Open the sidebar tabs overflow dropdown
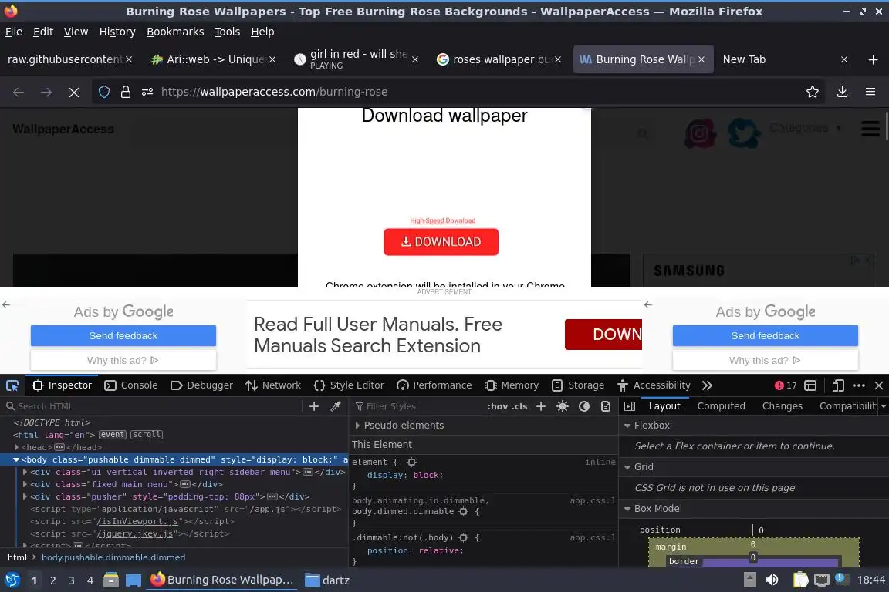Screen dimensions: 889x592 tap(884, 406)
